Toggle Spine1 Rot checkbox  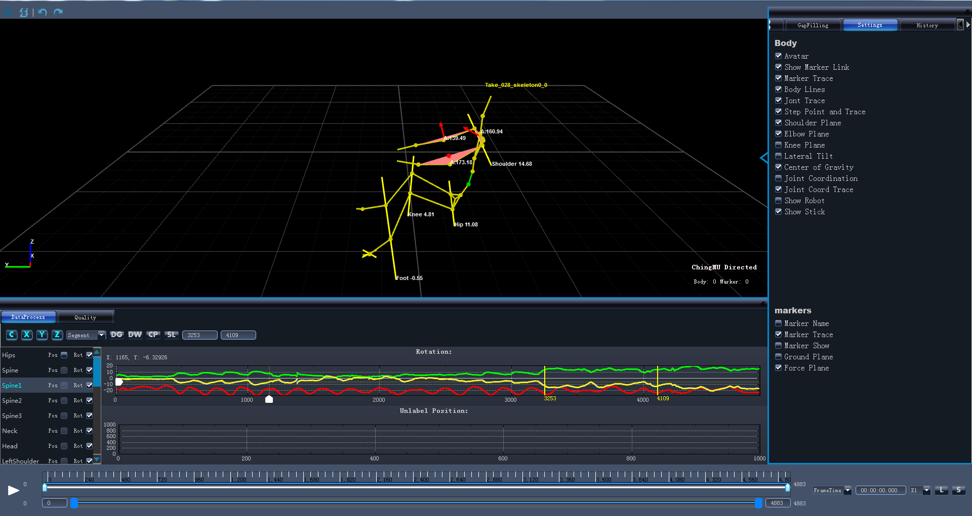tap(90, 386)
